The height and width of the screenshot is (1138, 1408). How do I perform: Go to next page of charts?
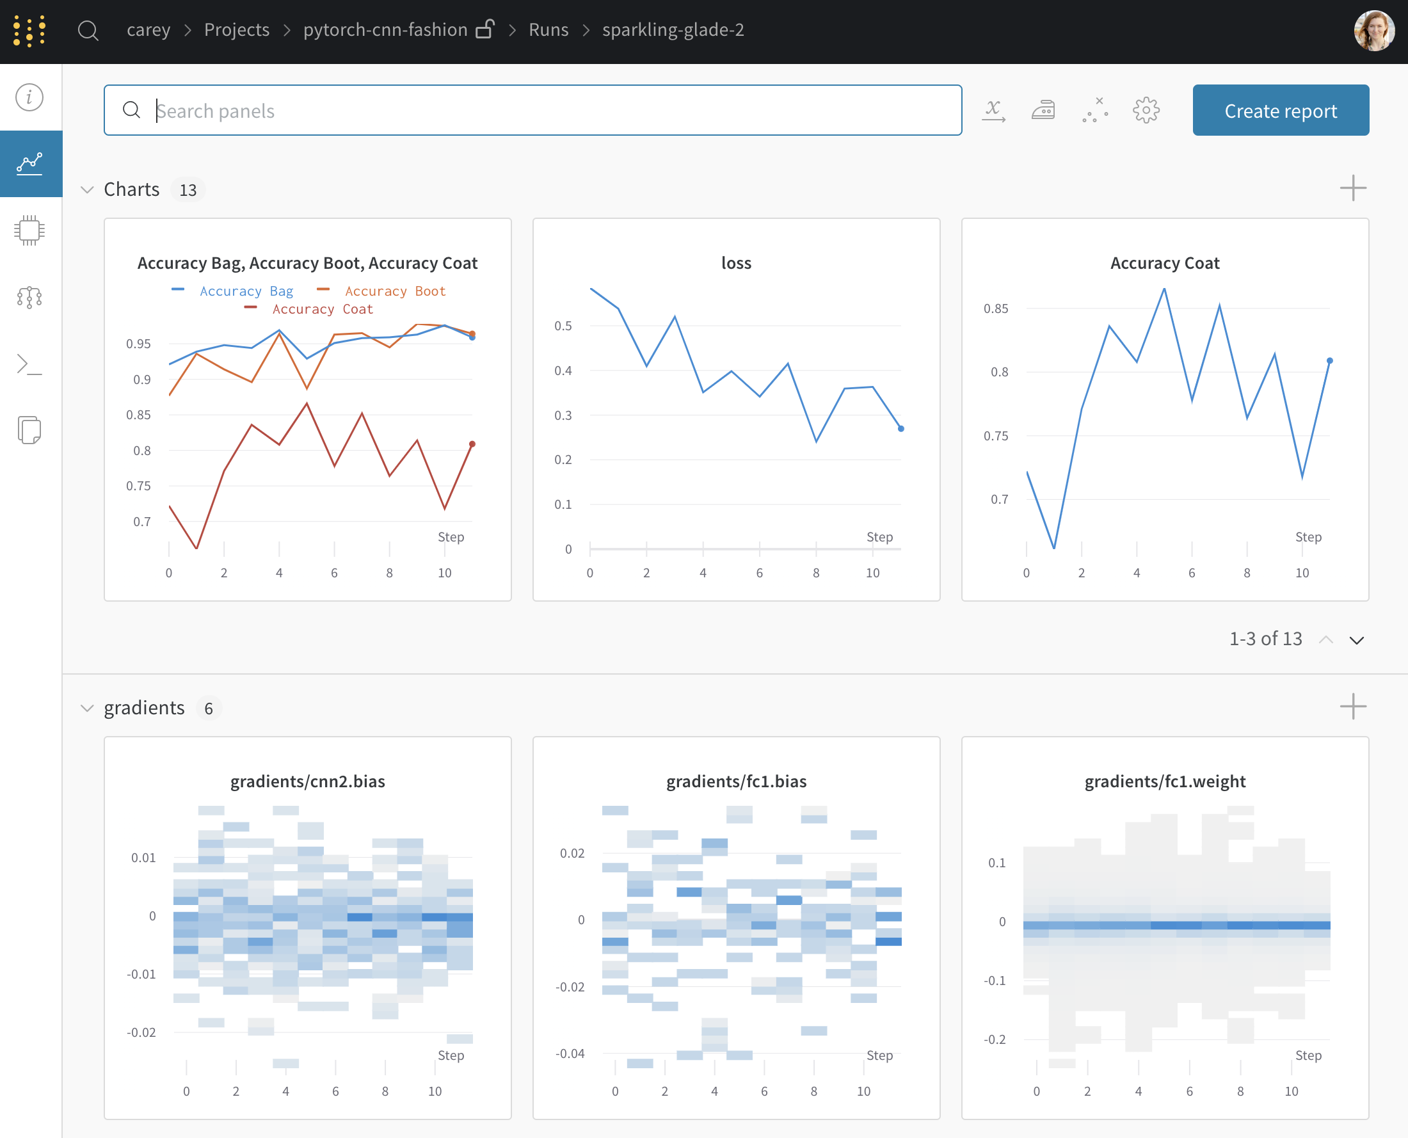tap(1356, 640)
